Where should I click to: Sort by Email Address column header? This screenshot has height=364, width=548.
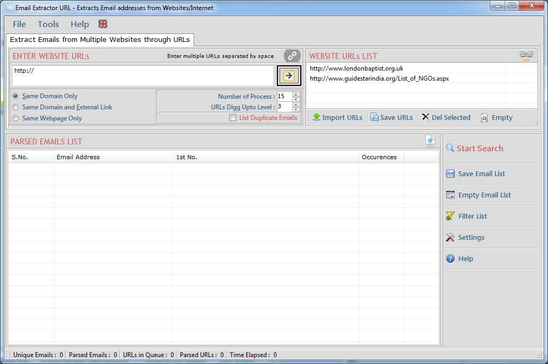click(113, 157)
